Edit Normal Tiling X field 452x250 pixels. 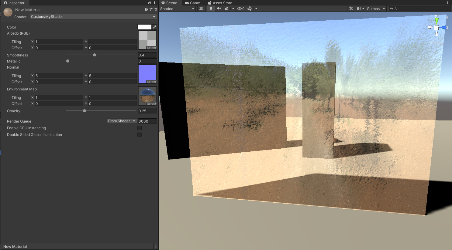59,76
